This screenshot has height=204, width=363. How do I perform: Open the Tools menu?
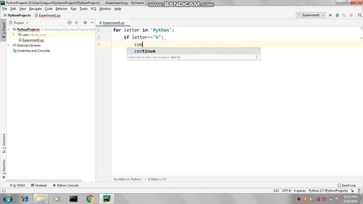coord(83,9)
